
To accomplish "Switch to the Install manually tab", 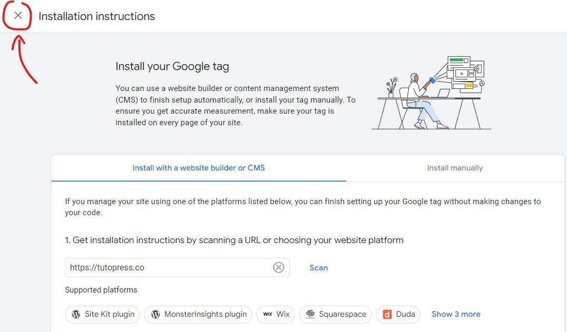I will [x=455, y=168].
